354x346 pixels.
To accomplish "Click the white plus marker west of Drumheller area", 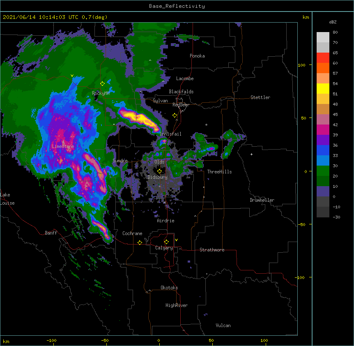I will (x=251, y=154).
